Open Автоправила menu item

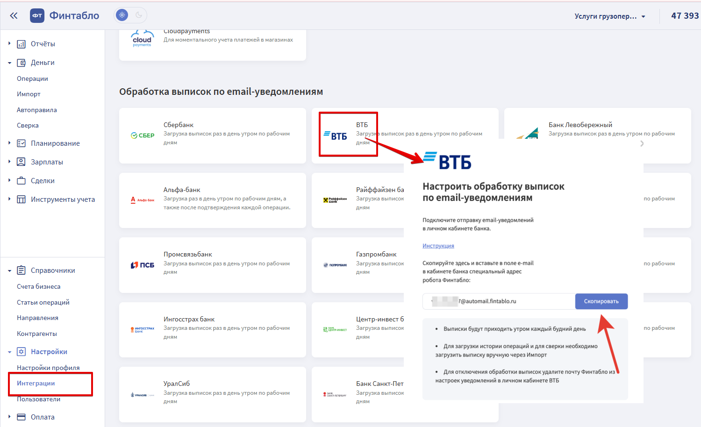(x=37, y=110)
